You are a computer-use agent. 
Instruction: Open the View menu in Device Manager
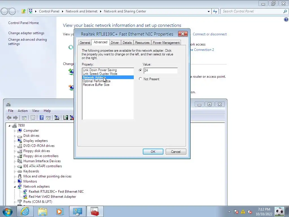[36, 111]
